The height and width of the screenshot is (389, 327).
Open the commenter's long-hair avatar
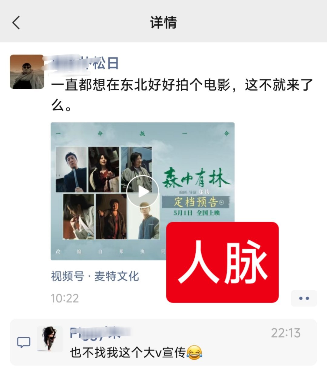tap(50, 339)
